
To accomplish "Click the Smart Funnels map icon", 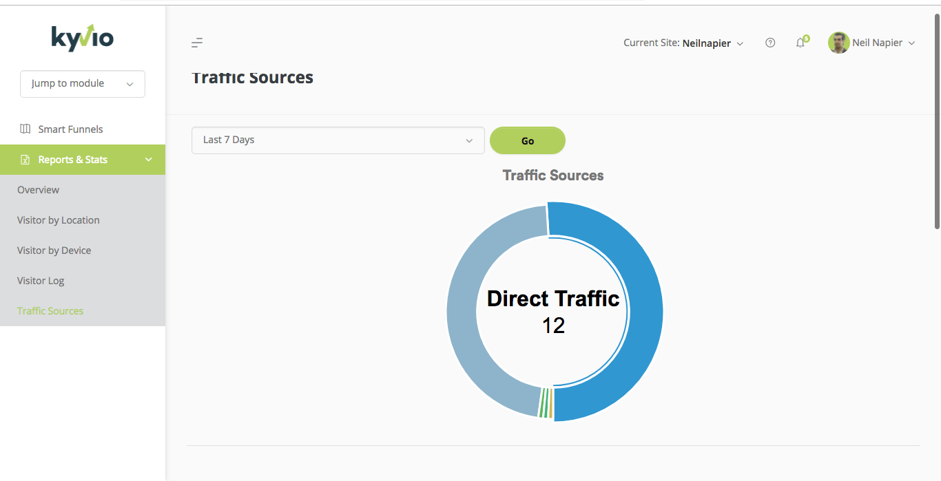I will coord(25,129).
